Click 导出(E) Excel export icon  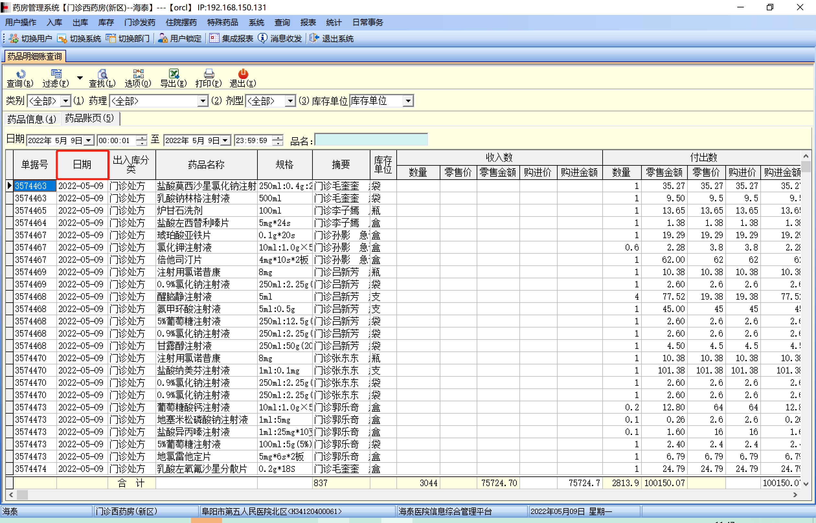[x=174, y=74]
